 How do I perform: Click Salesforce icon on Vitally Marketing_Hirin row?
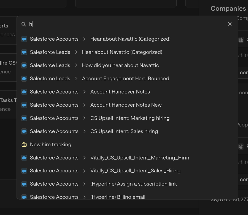(24, 158)
